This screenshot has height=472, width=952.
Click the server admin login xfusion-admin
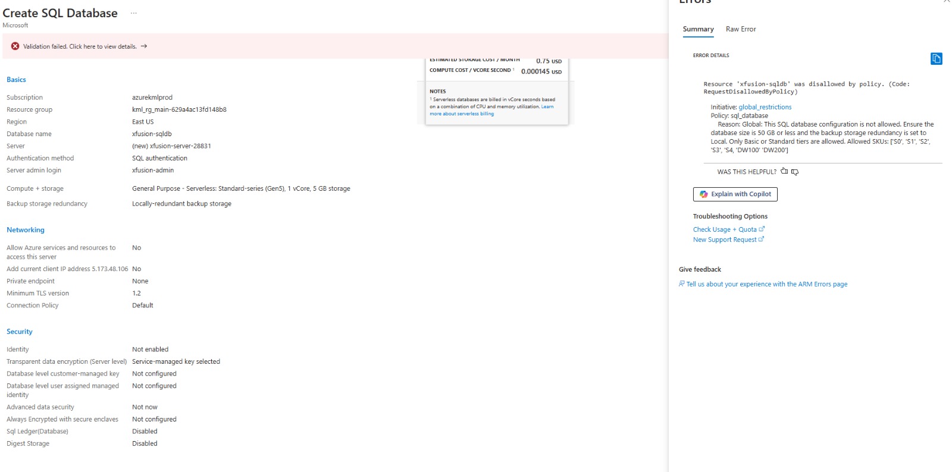click(x=153, y=170)
